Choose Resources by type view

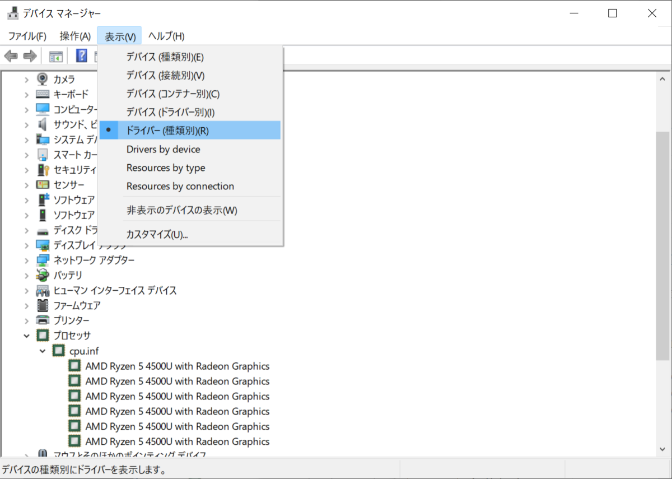click(x=190, y=168)
